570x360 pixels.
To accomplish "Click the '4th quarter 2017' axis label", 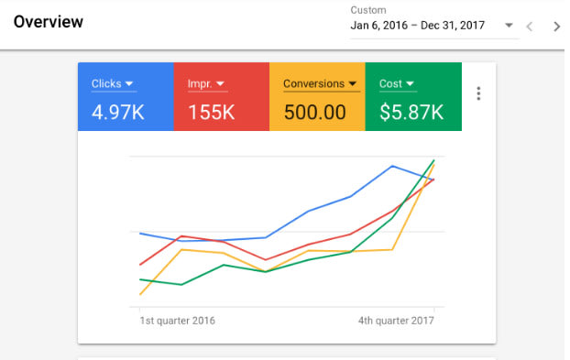I will pyautogui.click(x=396, y=321).
